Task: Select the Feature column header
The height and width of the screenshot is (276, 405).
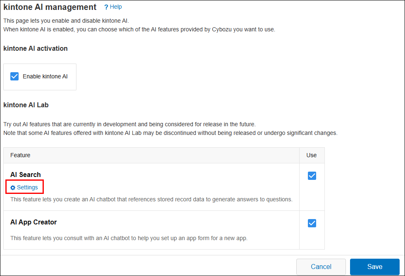Action: 20,155
